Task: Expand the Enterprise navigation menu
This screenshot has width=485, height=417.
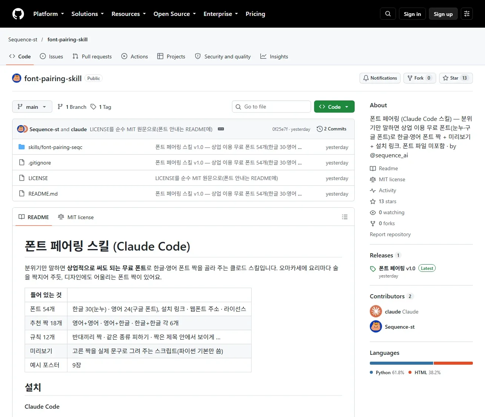Action: coord(221,14)
